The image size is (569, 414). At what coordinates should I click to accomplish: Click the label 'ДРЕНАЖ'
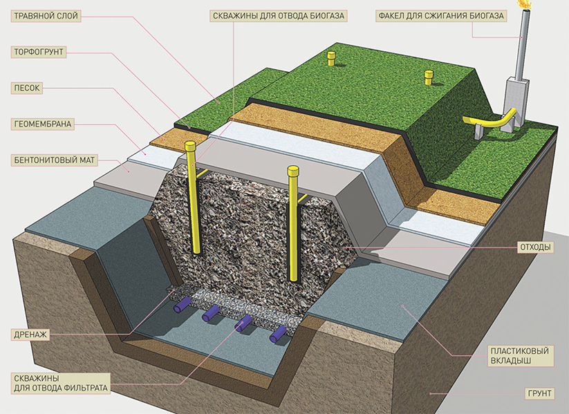tap(30, 335)
